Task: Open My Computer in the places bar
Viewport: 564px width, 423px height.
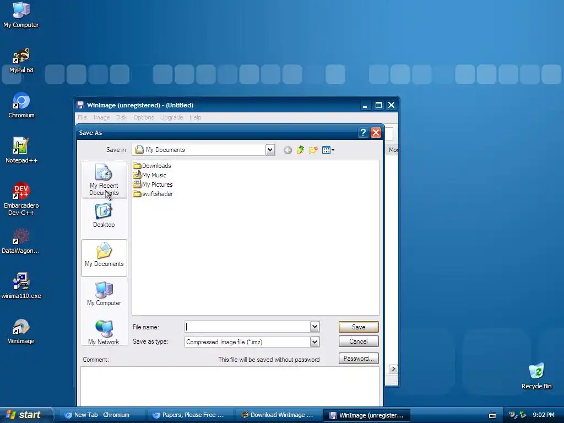Action: [104, 294]
